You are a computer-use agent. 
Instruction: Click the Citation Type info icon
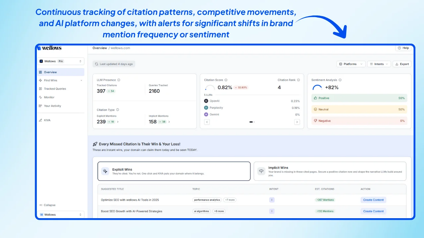coord(118,110)
